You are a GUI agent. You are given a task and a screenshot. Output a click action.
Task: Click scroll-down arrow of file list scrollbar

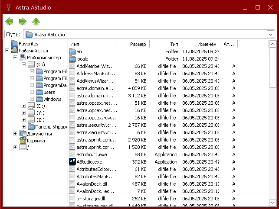click(x=272, y=202)
